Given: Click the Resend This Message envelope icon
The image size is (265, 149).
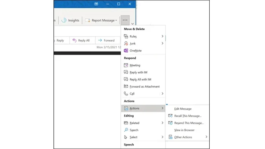Looking at the screenshot, I should click(170, 123).
